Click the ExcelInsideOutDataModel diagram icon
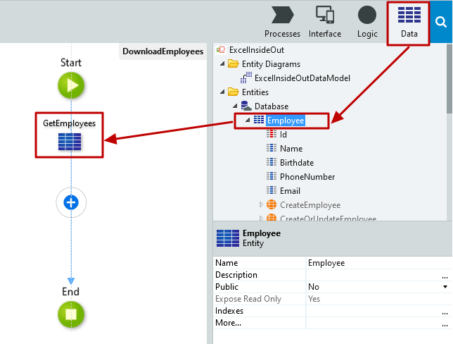453x344 pixels. tap(247, 78)
